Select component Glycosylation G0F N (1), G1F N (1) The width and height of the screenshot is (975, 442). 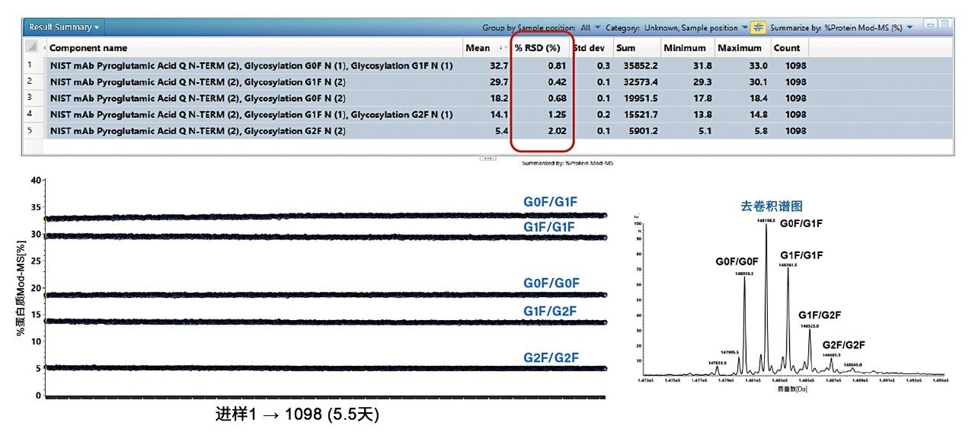[x=251, y=66]
